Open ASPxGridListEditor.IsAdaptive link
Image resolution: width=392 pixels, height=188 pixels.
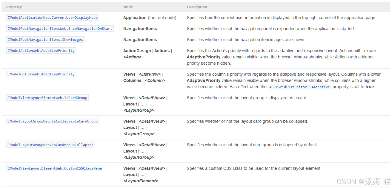[x=299, y=87]
